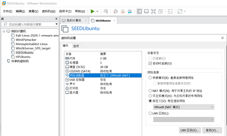
Task: Revert the VM to its snapshot
Action: [123, 11]
